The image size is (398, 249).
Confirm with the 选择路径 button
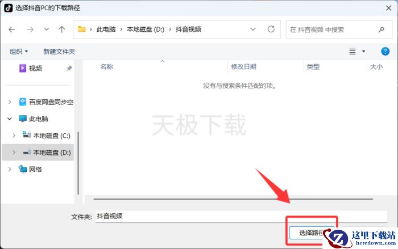tap(312, 233)
